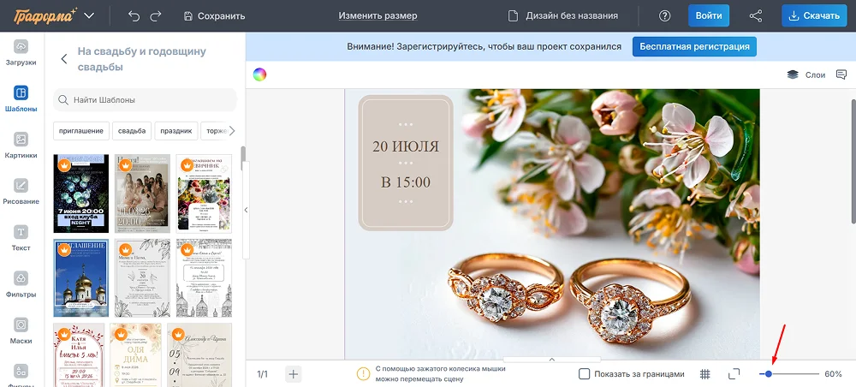Open the Текст sidebar tab
This screenshot has width=856, height=387.
tap(21, 237)
